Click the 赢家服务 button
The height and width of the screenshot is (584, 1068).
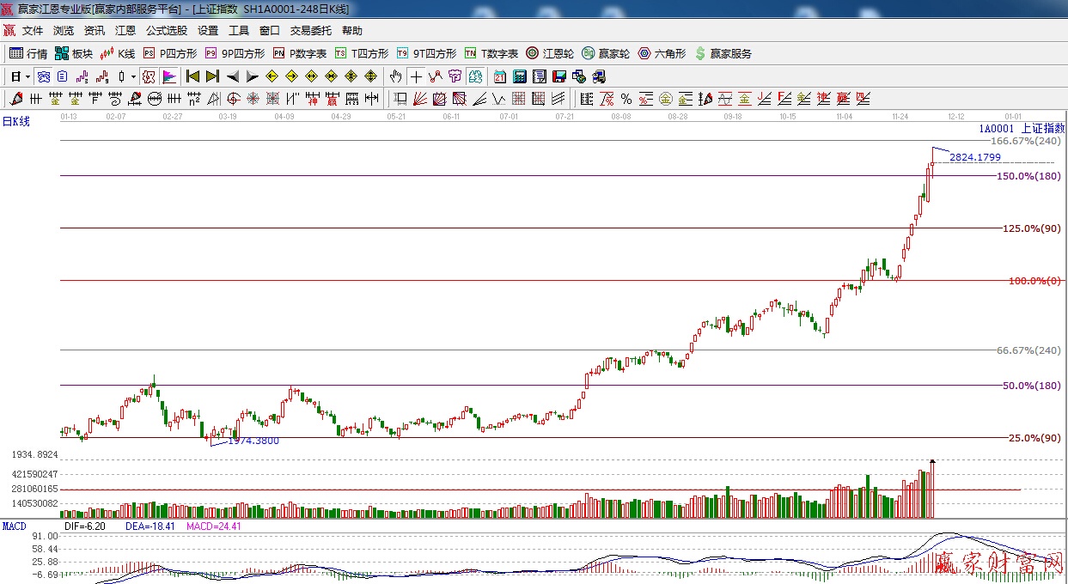723,53
